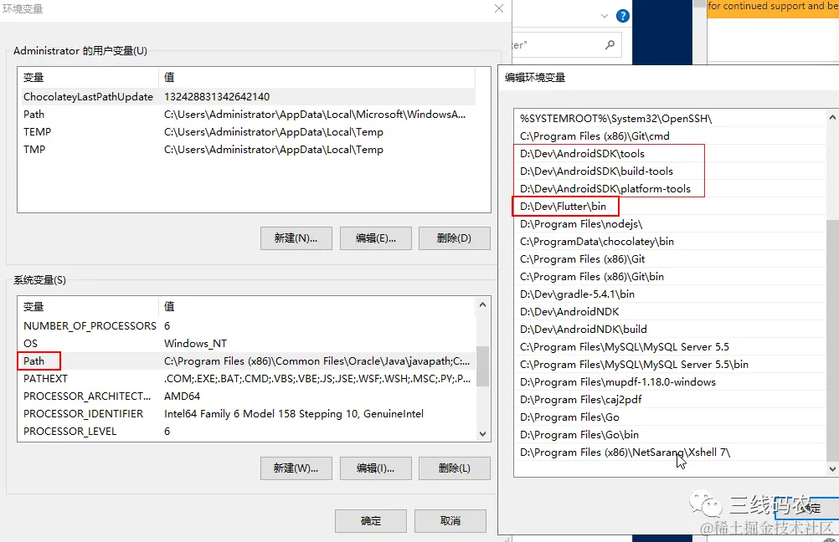Click New (N) button for user variables
839x542 pixels.
click(x=296, y=238)
